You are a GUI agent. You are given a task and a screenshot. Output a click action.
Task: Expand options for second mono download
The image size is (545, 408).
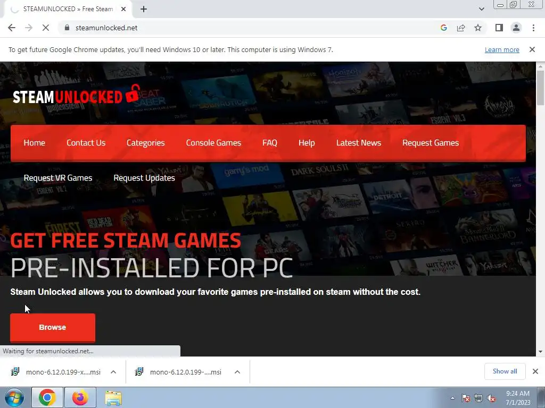coord(237,372)
